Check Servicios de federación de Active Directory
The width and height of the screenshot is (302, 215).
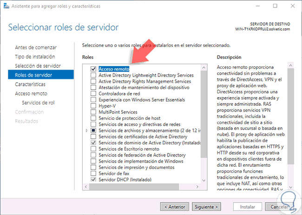click(93, 155)
